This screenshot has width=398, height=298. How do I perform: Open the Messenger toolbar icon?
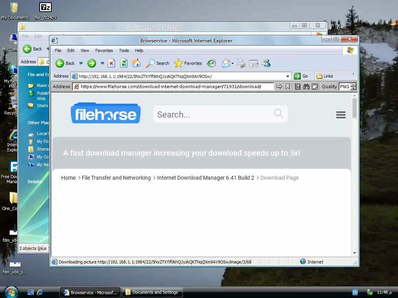(x=266, y=63)
